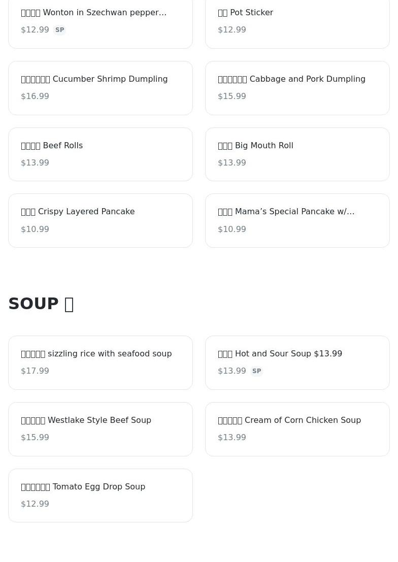Viewport: 398px width, 562px height.
Task: Select sizzling rice with seafood soup
Action: (x=101, y=362)
